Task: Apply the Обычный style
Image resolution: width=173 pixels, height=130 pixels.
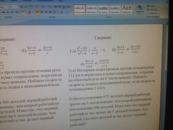Action: click(79, 10)
